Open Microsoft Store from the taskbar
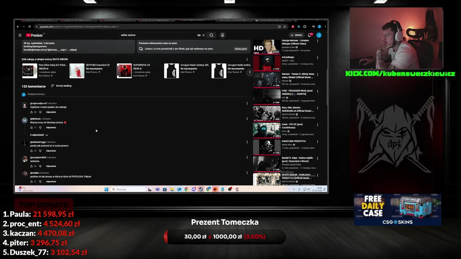The width and height of the screenshot is (461, 259). pyautogui.click(x=165, y=189)
